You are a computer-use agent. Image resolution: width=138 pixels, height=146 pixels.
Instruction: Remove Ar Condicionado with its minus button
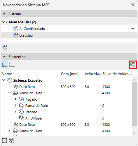[133, 29]
